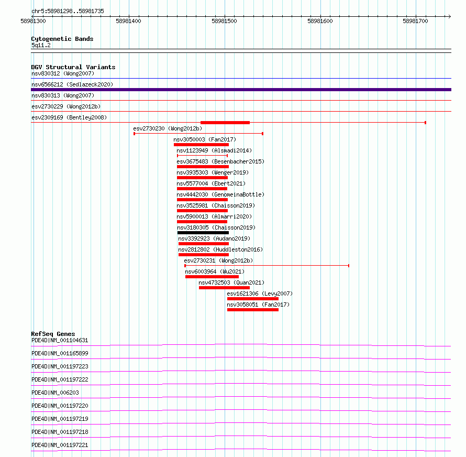Viewport: 466px width, 457px height.
Task: Click the chr5:58981298..58981735 region label
Action: click(x=68, y=11)
